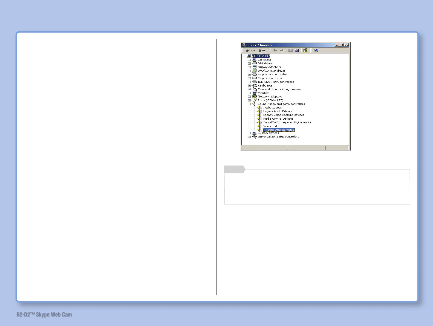Image resolution: width=433 pixels, height=326 pixels.
Task: Expand the DVD/CD-ROM drives category
Action: pyautogui.click(x=249, y=71)
